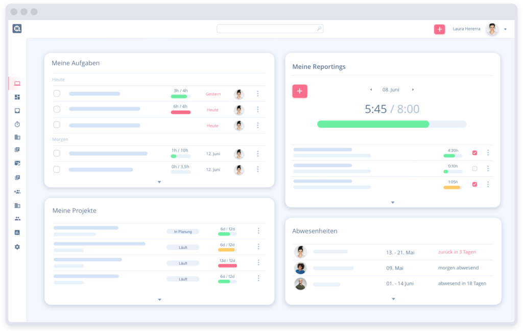Open the account dropdown next to Laura Hererra

(506, 29)
